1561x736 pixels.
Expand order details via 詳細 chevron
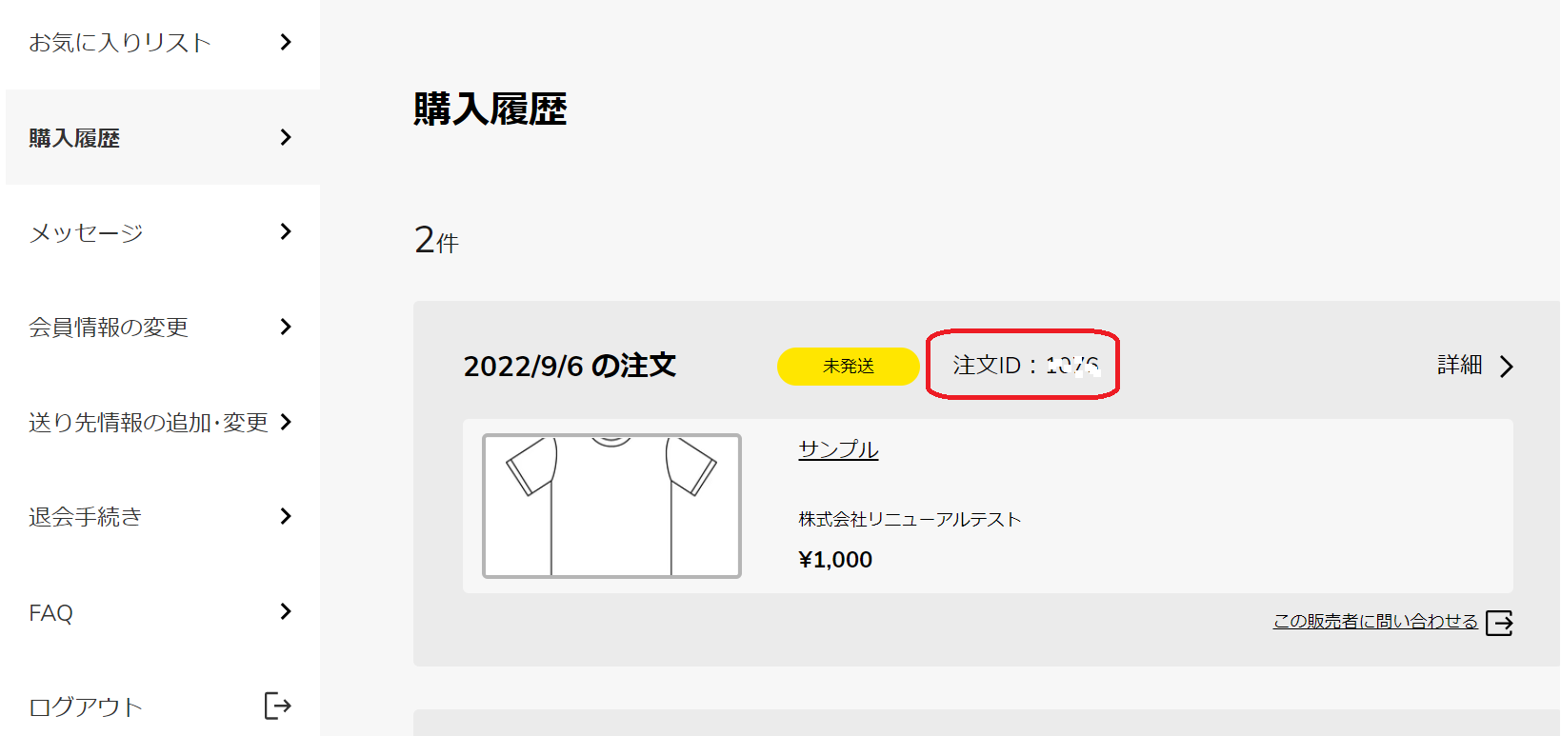coord(1506,367)
